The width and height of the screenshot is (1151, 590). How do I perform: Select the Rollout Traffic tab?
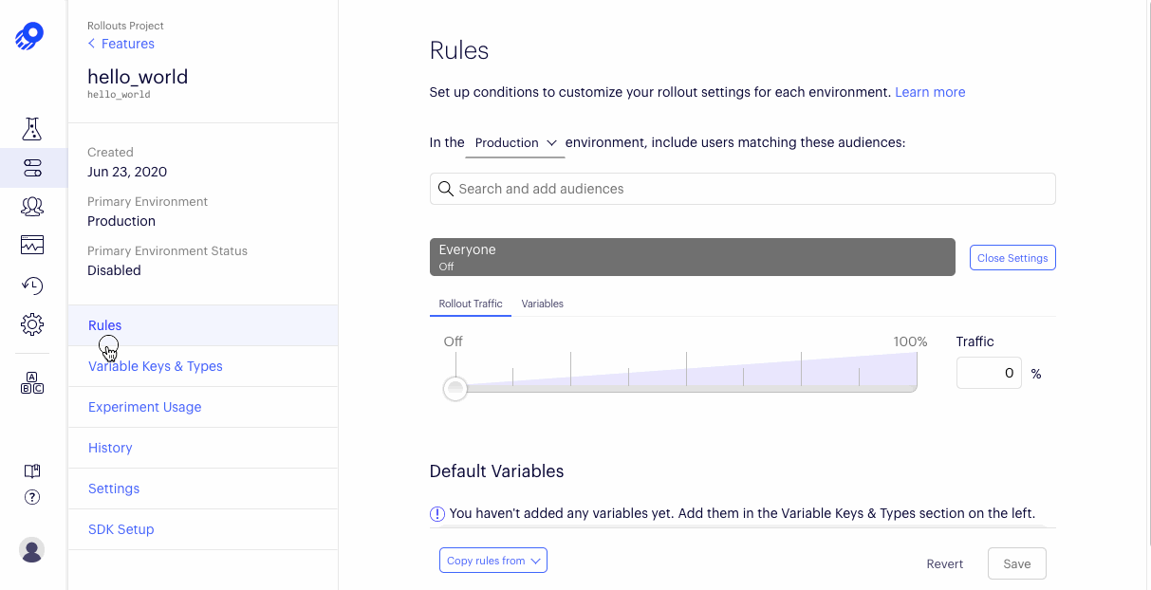471,304
